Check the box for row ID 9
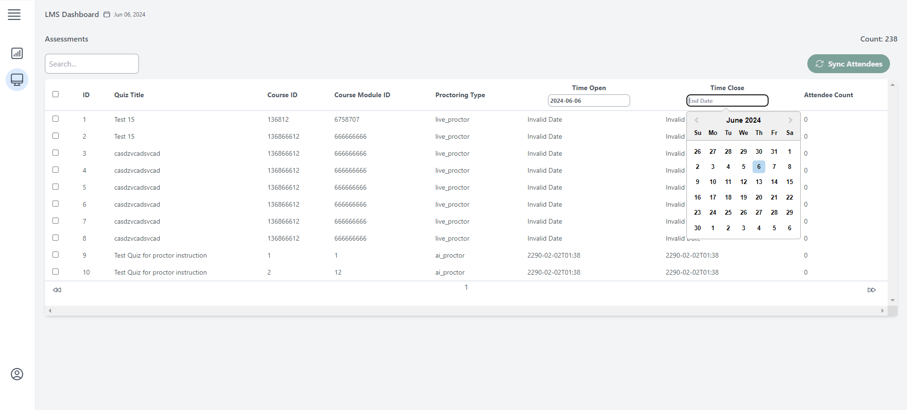The width and height of the screenshot is (907, 410). [56, 255]
